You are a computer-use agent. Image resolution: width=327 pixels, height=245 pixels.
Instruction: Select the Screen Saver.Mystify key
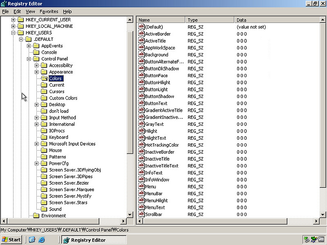[x=70, y=196]
